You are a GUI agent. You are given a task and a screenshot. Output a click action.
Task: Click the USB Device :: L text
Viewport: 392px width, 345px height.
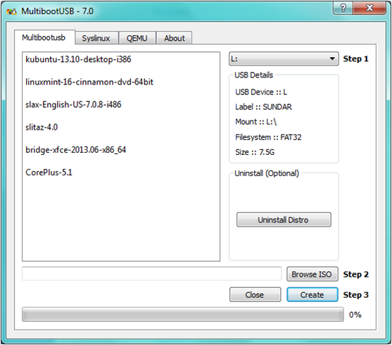(x=261, y=92)
